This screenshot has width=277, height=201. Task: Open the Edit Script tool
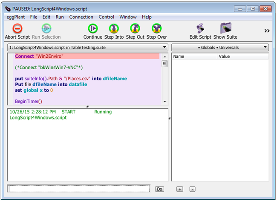click(200, 28)
